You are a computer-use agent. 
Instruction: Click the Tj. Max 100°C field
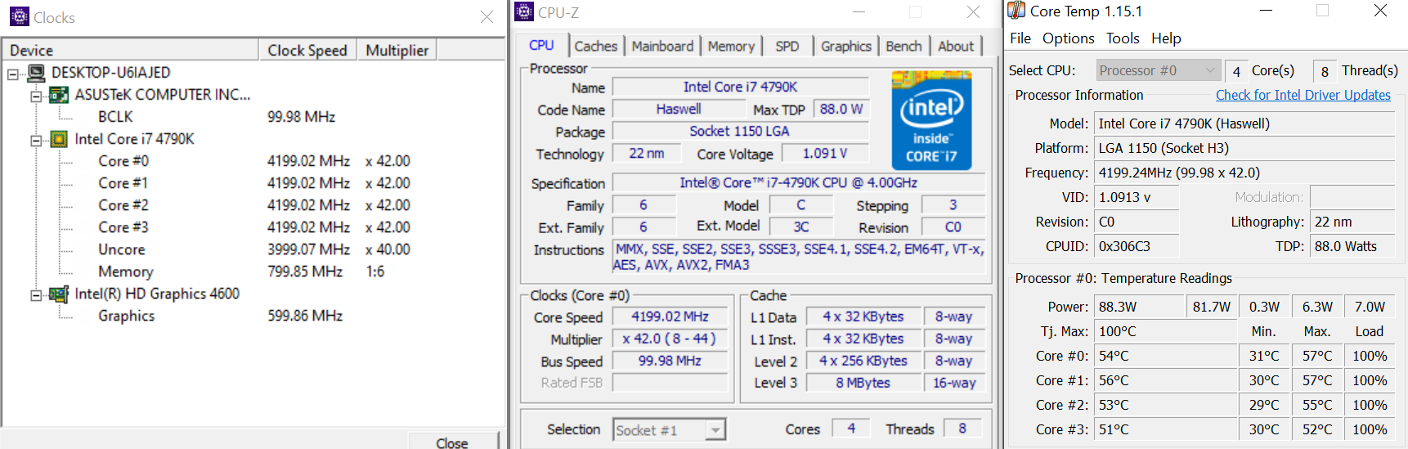(x=1165, y=331)
